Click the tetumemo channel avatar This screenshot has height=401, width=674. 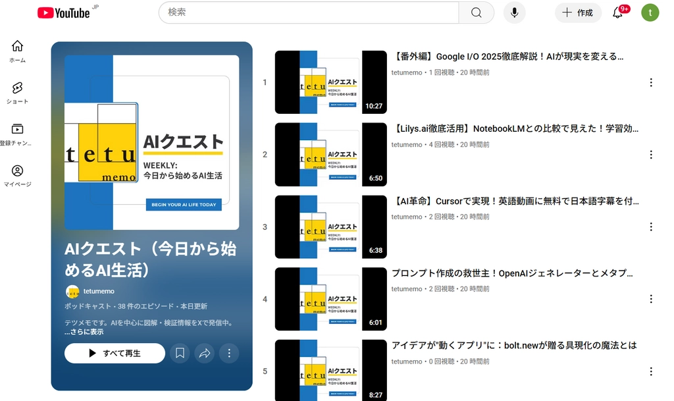tap(72, 292)
